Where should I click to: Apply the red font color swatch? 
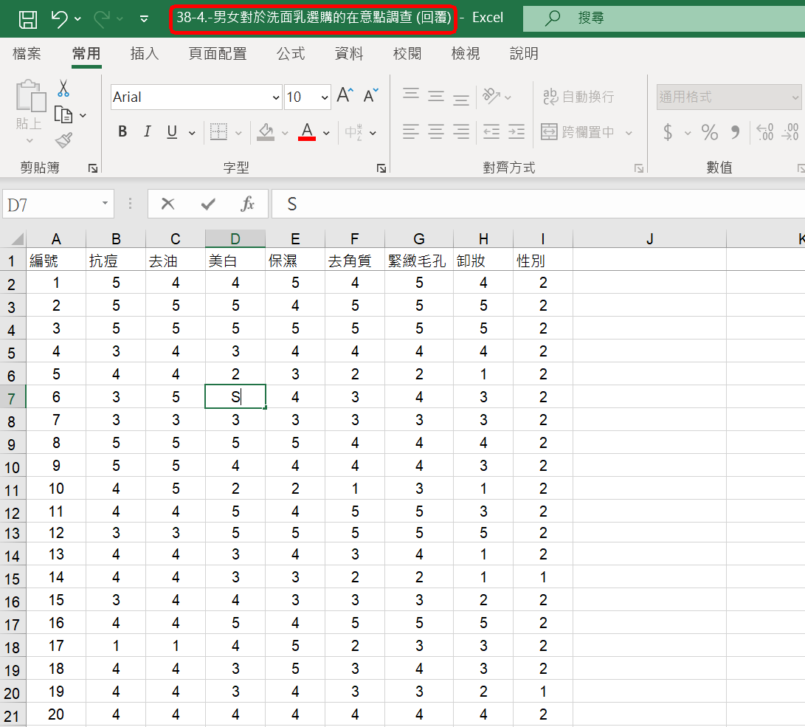coord(307,132)
